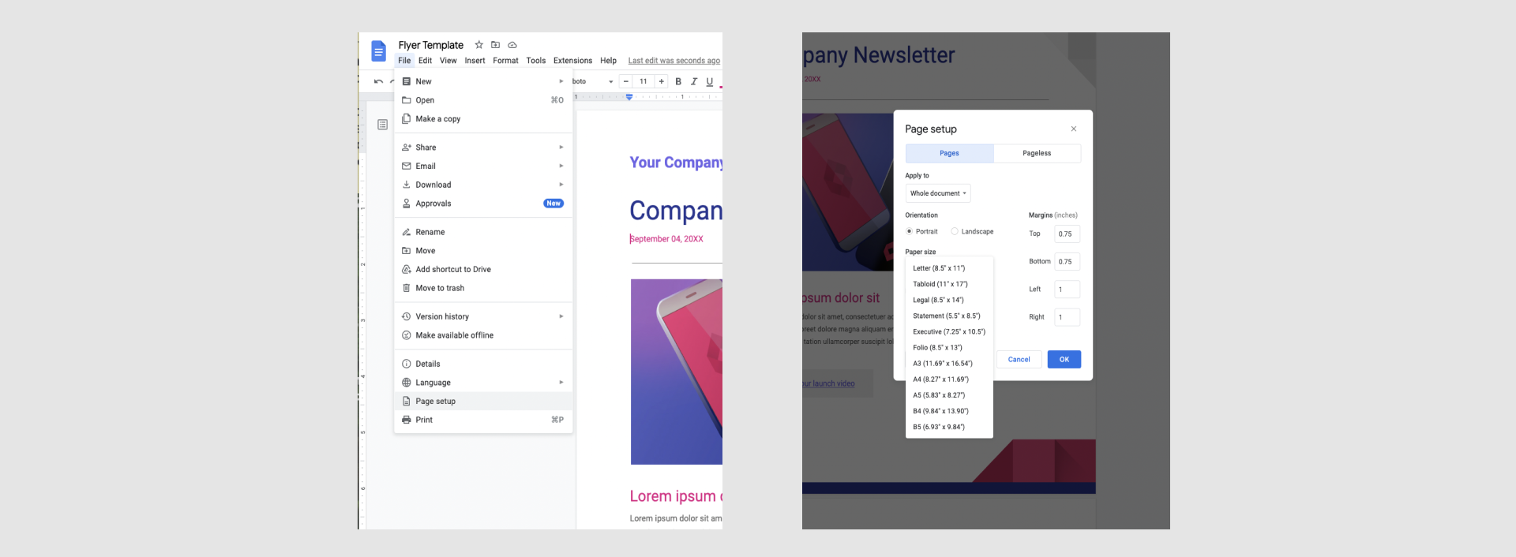Switch to the Pageless tab
This screenshot has height=557, width=1516.
point(1037,153)
